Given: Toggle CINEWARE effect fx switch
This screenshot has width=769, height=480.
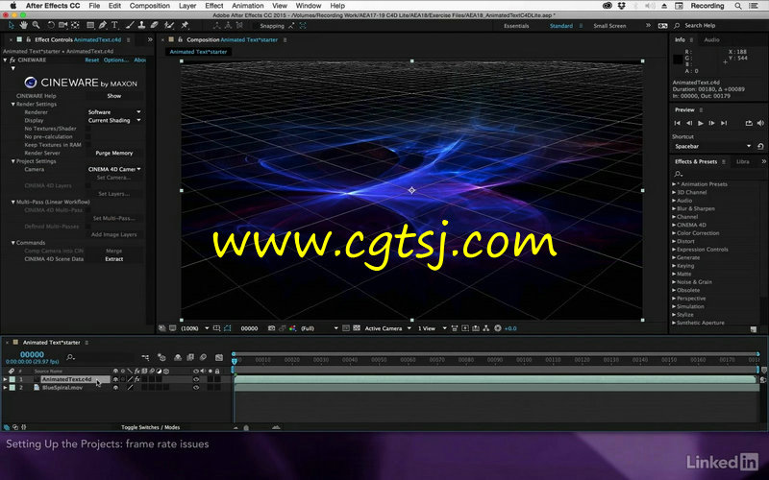Looking at the screenshot, I should pos(12,60).
